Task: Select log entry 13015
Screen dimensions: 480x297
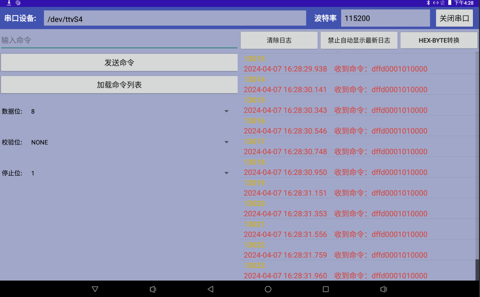Action: point(254,100)
